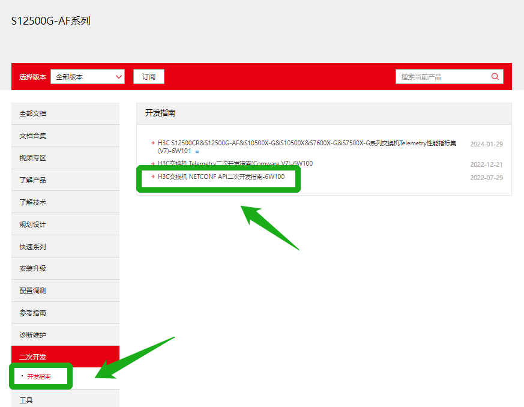This screenshot has height=407, width=524.
Task: Click the 订阅 subscribe button
Action: pos(149,76)
